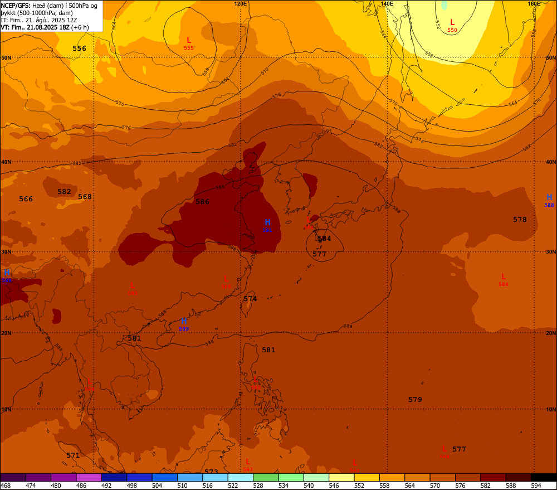Screen dimensions: 557x490
Task: Click the red L 550 low marker
Action: point(452,25)
